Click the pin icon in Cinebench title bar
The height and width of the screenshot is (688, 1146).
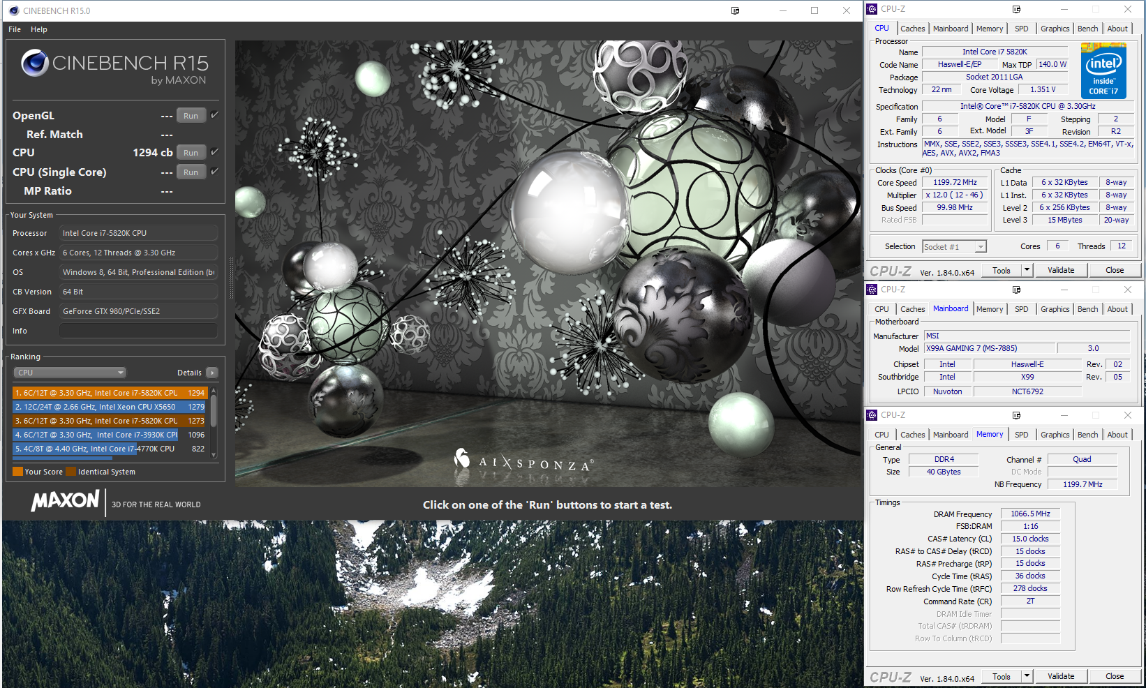click(735, 10)
